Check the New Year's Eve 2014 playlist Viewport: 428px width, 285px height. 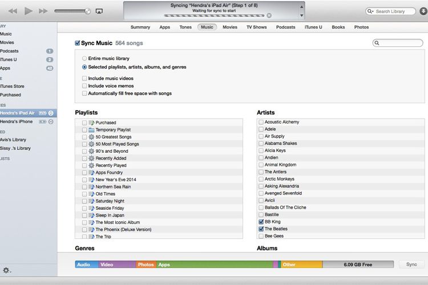(84, 180)
